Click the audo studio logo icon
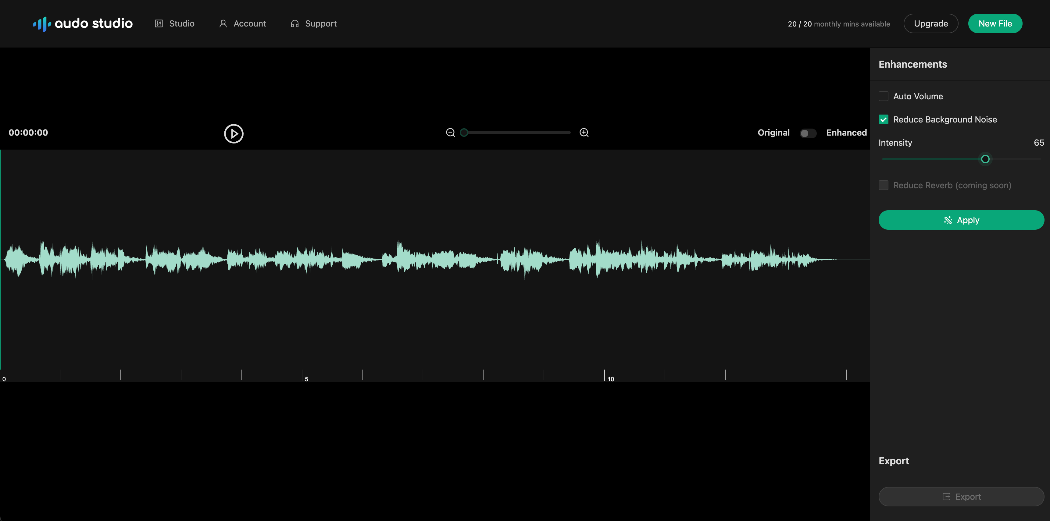The image size is (1050, 521). (42, 24)
